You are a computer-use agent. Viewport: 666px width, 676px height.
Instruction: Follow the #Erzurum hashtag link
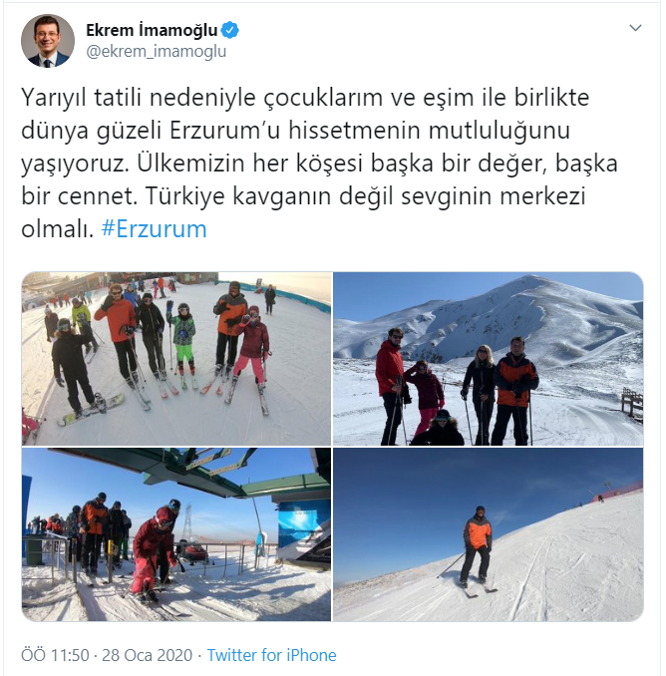coord(154,229)
